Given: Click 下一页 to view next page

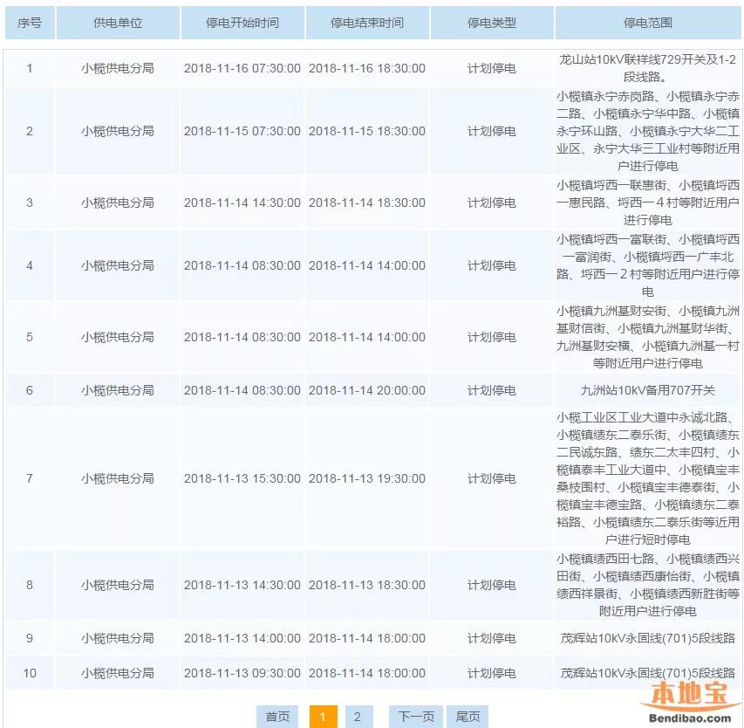Looking at the screenshot, I should (x=416, y=717).
